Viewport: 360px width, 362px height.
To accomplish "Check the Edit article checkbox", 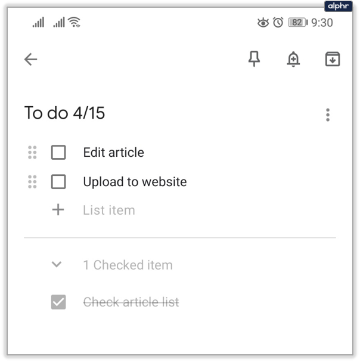I will (x=58, y=153).
